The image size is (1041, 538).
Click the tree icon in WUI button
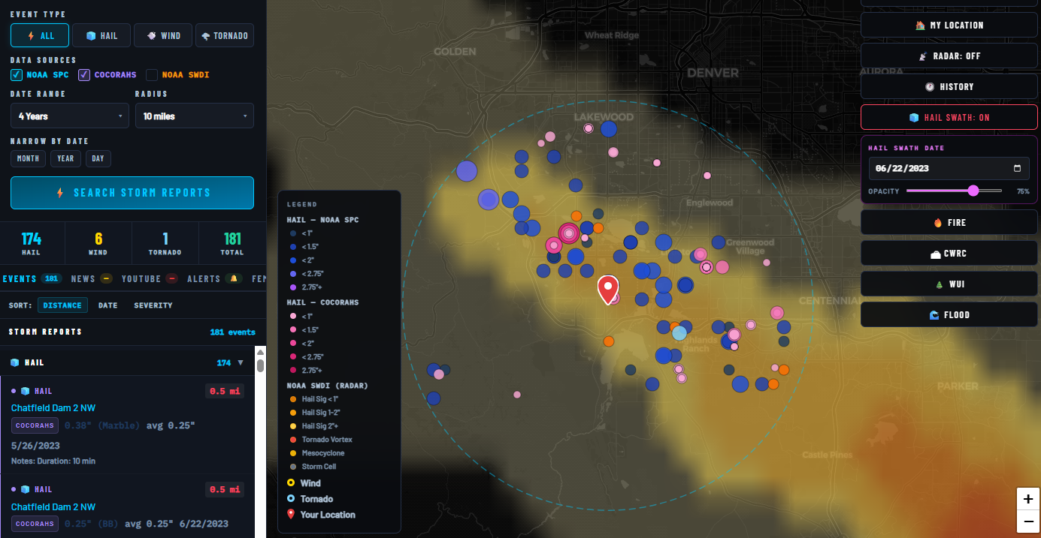click(x=938, y=284)
